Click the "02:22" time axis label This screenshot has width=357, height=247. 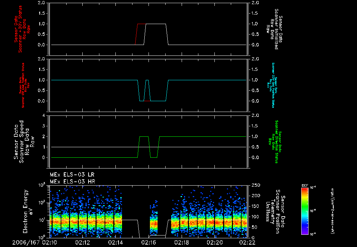click(247, 242)
